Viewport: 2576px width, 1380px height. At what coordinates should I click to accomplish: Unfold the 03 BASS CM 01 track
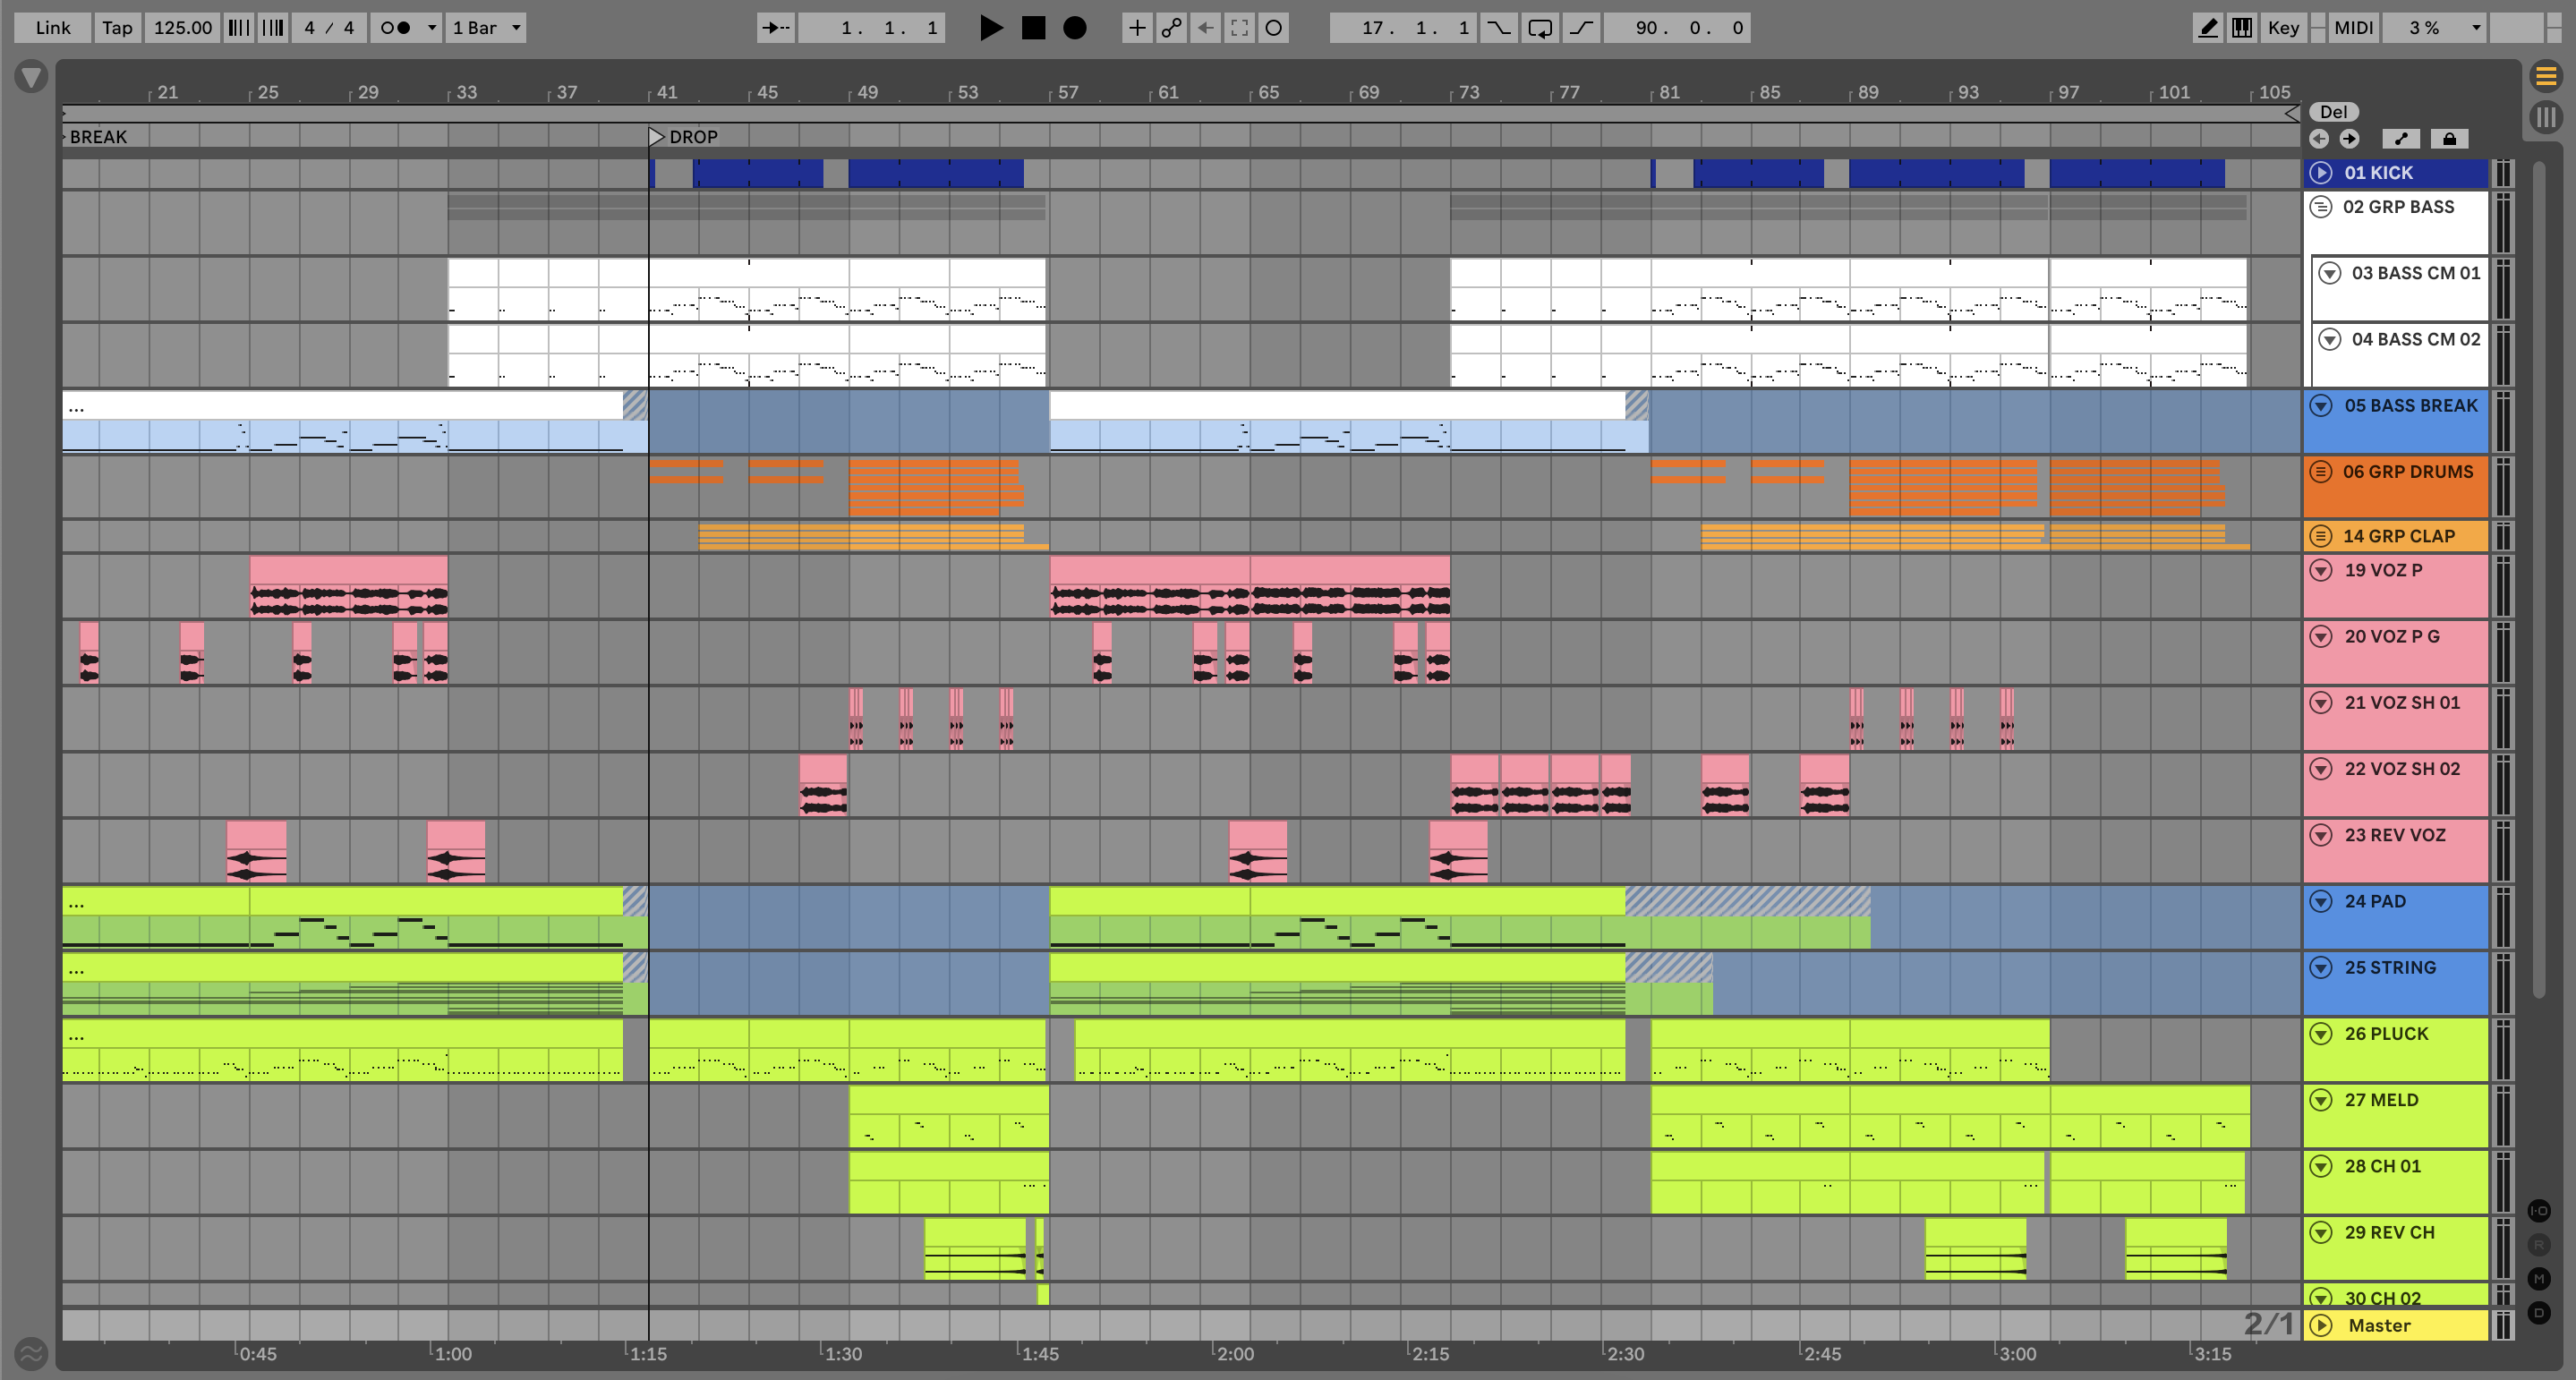[x=2330, y=273]
